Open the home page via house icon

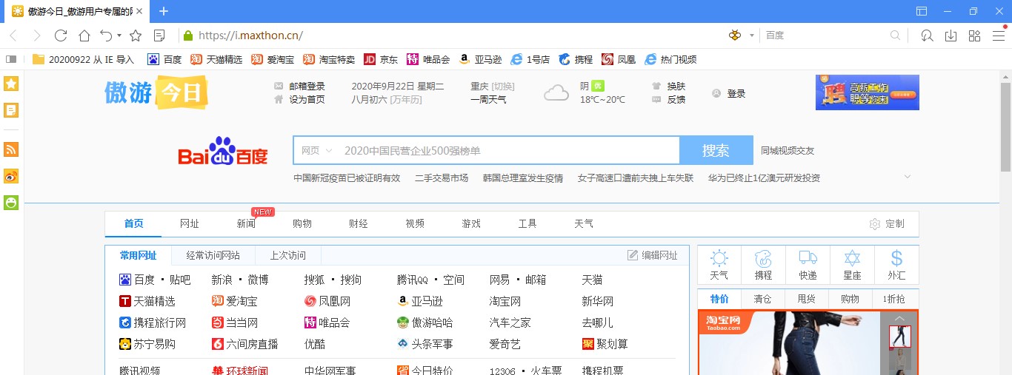pos(84,36)
